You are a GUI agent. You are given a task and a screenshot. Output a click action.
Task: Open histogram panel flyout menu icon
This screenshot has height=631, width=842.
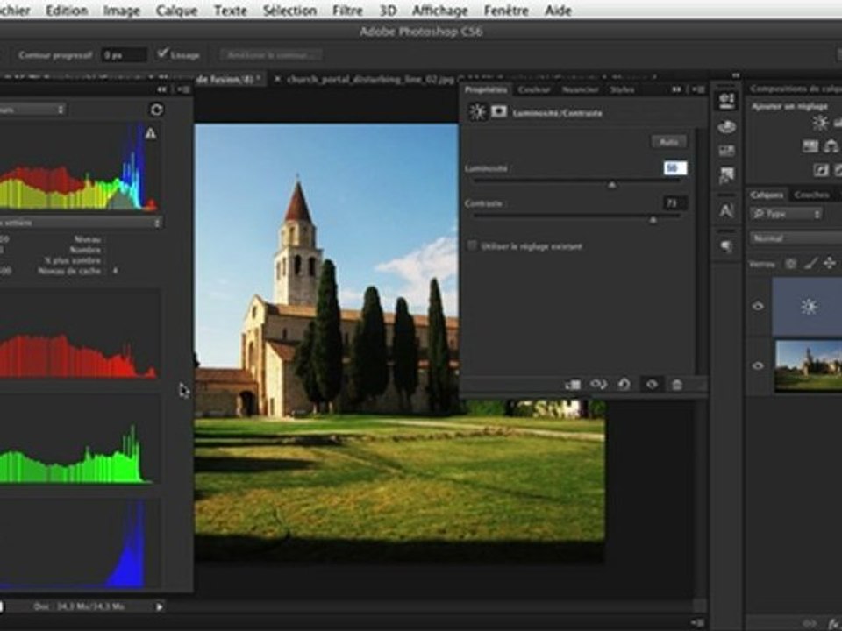pyautogui.click(x=182, y=89)
